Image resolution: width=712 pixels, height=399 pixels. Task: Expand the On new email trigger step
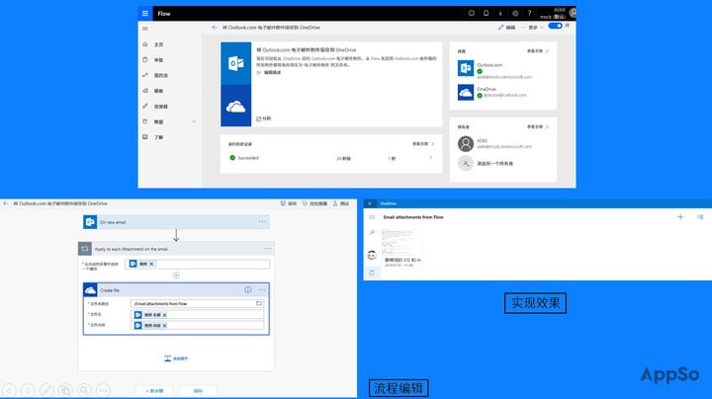point(176,222)
